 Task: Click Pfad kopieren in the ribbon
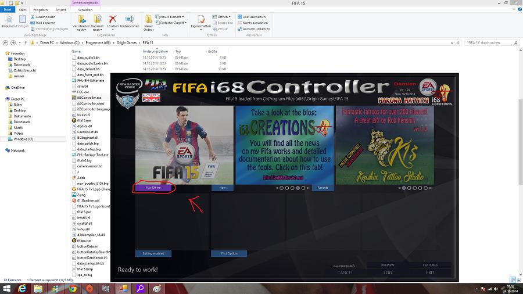tap(43, 23)
